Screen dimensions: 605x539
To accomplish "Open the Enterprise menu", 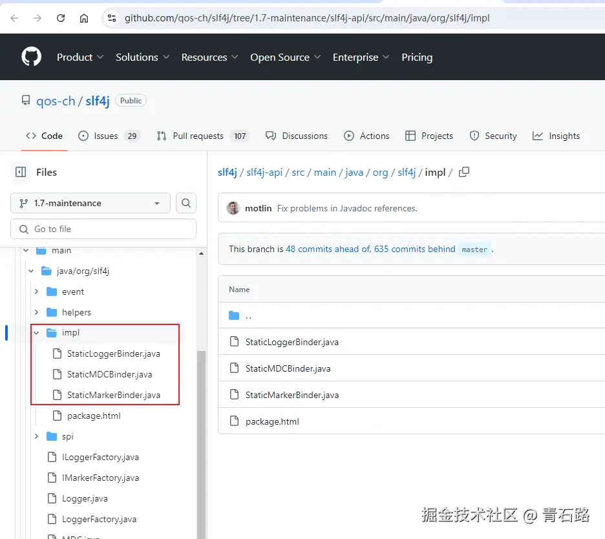I will (x=361, y=57).
